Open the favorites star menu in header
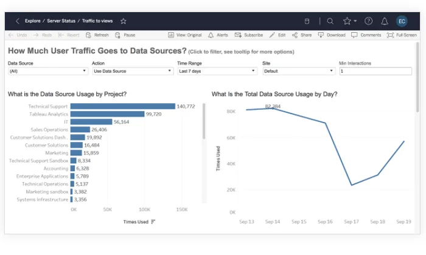Image resolution: width=426 pixels, height=255 pixels. click(350, 21)
